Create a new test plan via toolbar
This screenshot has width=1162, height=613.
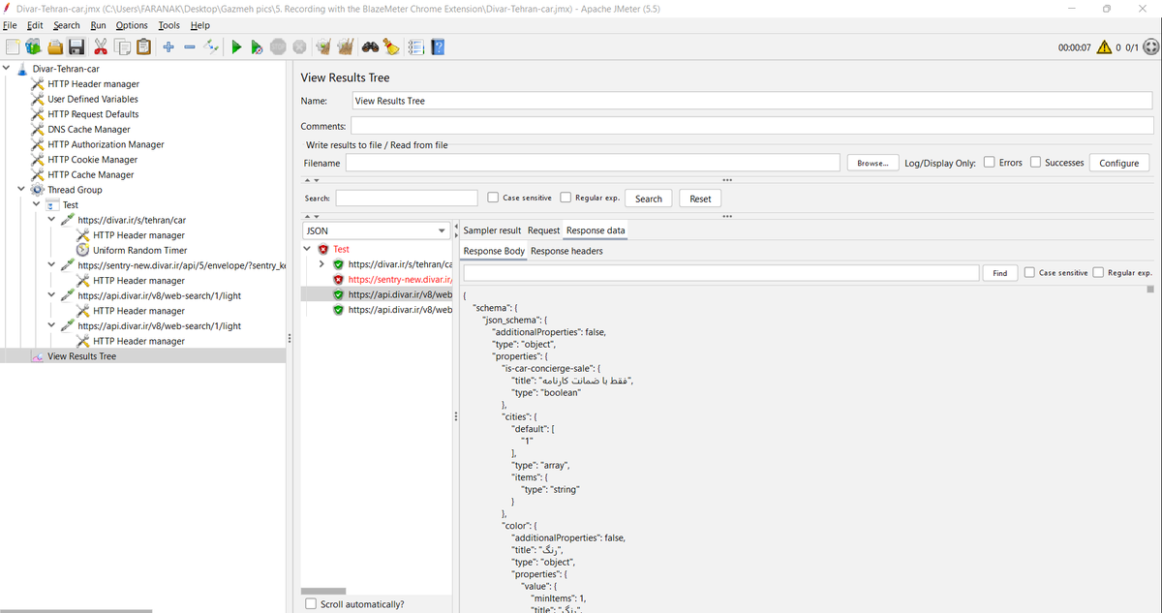point(12,46)
